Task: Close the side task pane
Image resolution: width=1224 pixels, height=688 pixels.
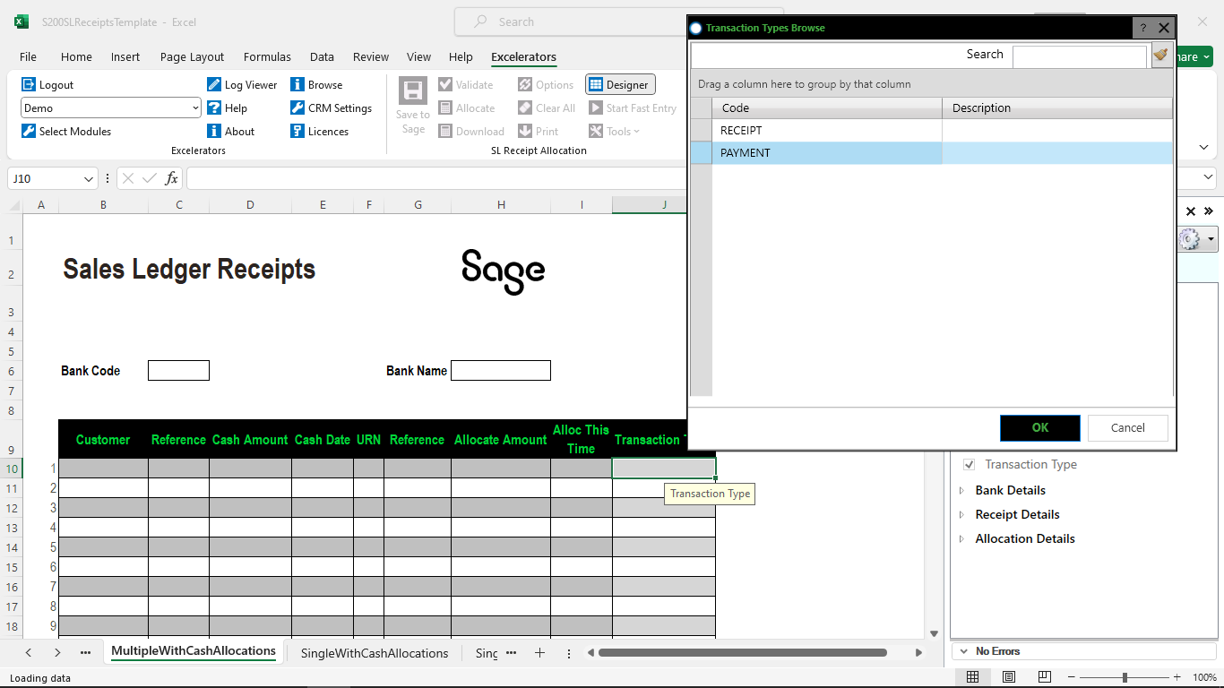Action: coord(1191,211)
